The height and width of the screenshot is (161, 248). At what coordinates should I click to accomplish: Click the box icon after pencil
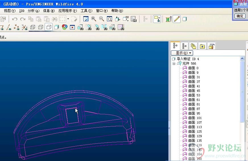point(185,19)
